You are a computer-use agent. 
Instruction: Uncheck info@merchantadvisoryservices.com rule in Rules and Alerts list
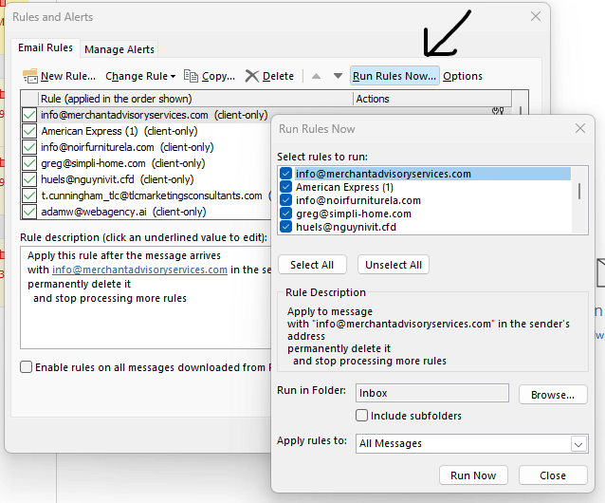click(29, 115)
